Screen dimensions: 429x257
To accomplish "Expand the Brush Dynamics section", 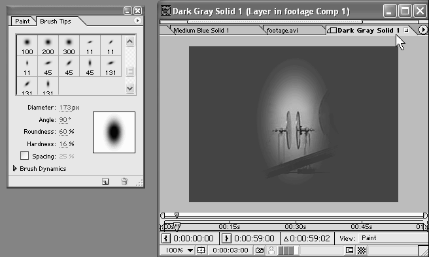I will pos(15,168).
